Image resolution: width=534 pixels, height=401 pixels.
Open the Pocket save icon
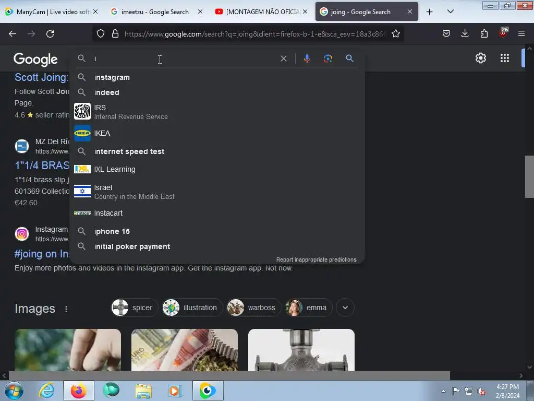446,34
